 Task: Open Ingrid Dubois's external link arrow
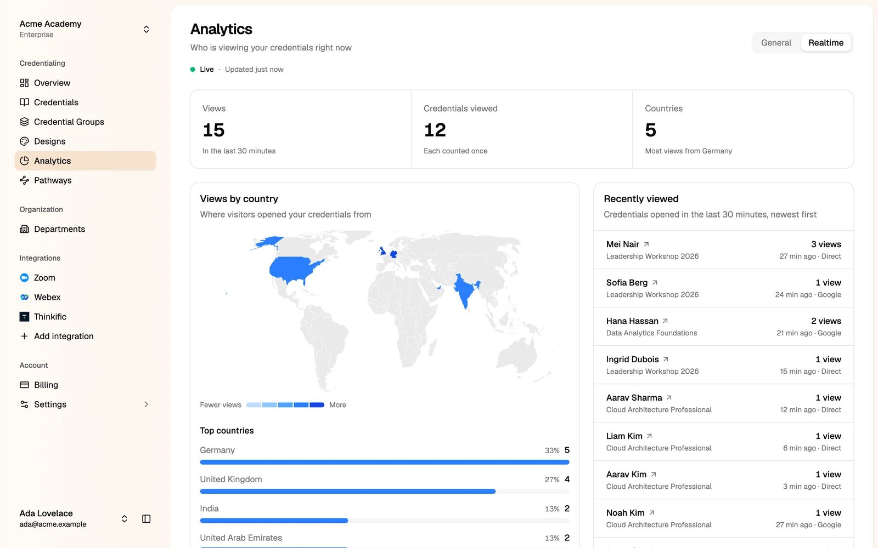tap(666, 359)
